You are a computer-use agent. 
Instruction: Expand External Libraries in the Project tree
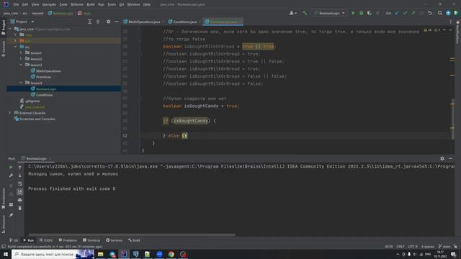click(10, 113)
